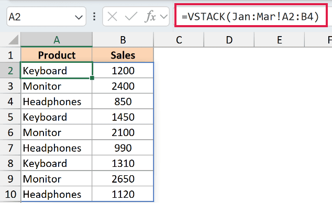Select column E header
Image resolution: width=332 pixels, height=203 pixels.
(280, 40)
